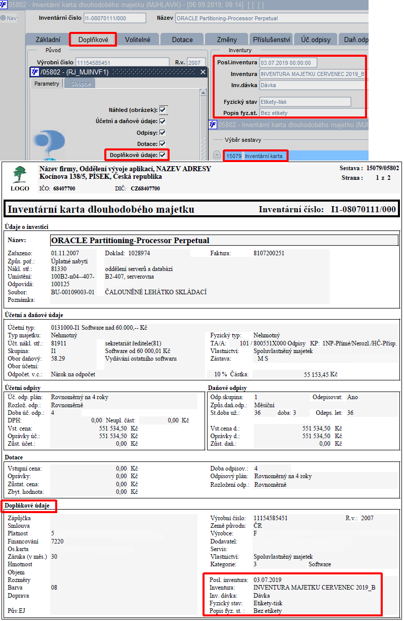Click the Výrobní číslo field
Viewport: 404px width, 621px height.
coord(122,62)
